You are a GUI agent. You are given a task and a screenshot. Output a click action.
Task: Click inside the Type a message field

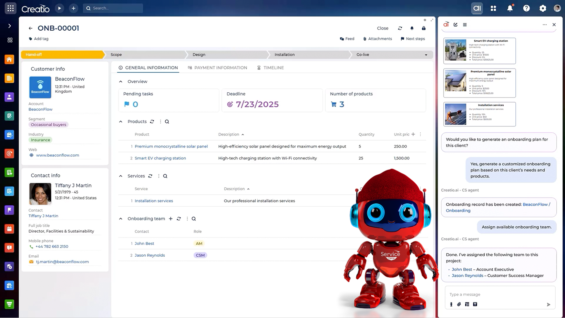pos(489,294)
